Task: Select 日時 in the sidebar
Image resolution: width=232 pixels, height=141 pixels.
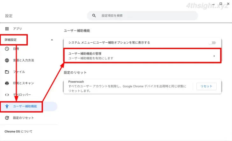Action: pyautogui.click(x=16, y=49)
